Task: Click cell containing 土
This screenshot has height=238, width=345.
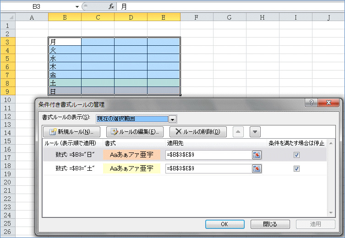Action: (65, 83)
